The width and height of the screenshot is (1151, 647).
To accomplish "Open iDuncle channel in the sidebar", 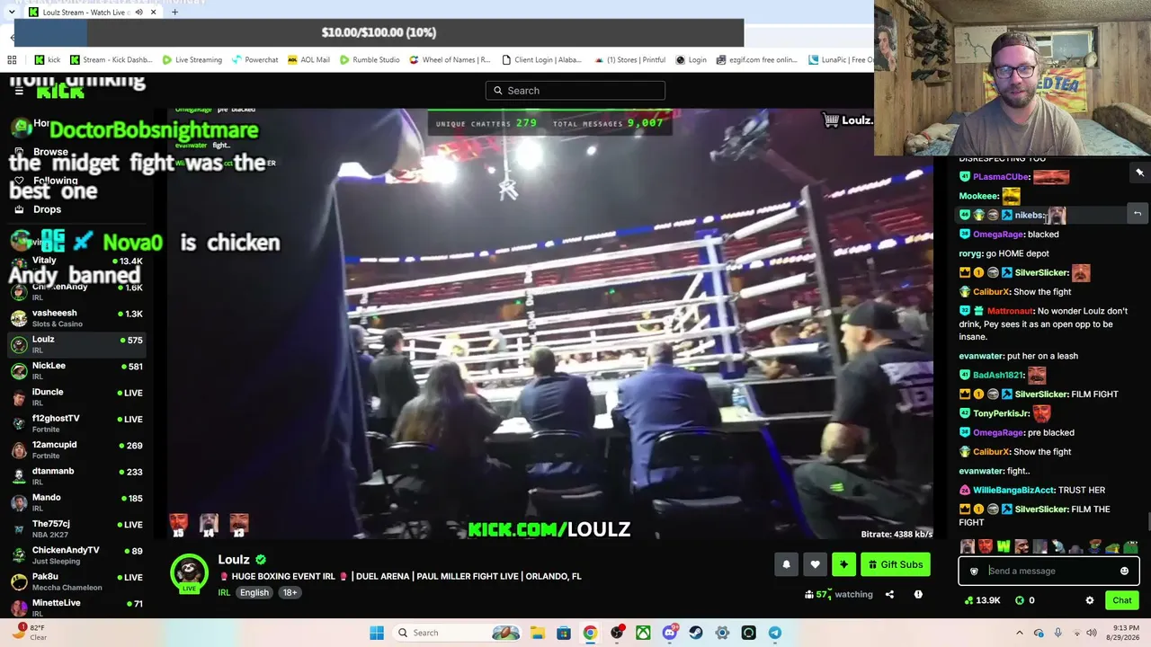I will tap(76, 396).
